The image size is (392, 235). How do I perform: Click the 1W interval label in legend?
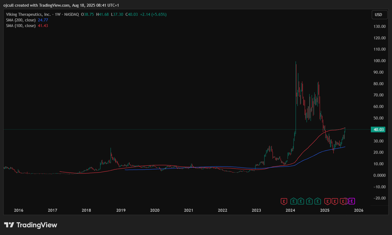58,14
